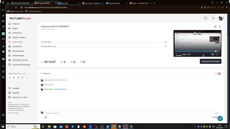This screenshot has width=230, height=129.
Task: Open the profile avatar menu
Action: click(x=221, y=18)
